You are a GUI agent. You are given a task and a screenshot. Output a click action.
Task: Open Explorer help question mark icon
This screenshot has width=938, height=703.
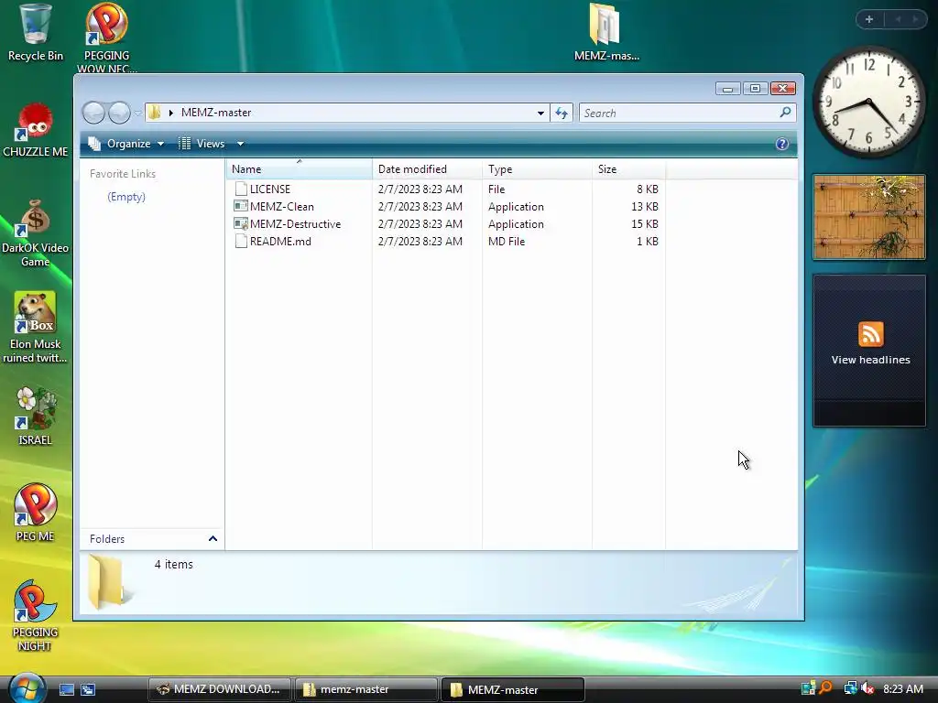click(x=782, y=144)
